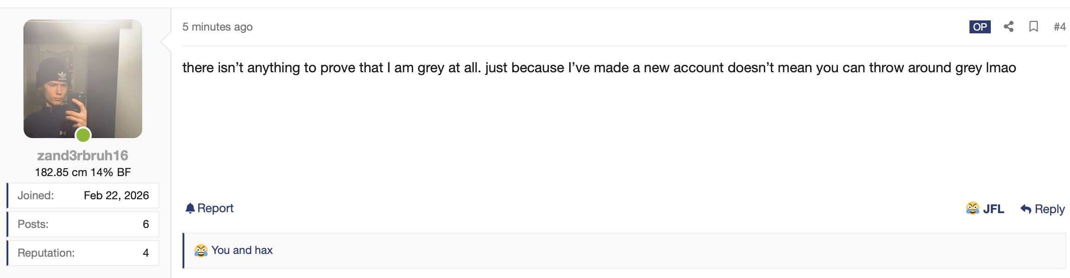1070x278 pixels.
Task: Click the Reply arrow icon
Action: coord(1026,209)
